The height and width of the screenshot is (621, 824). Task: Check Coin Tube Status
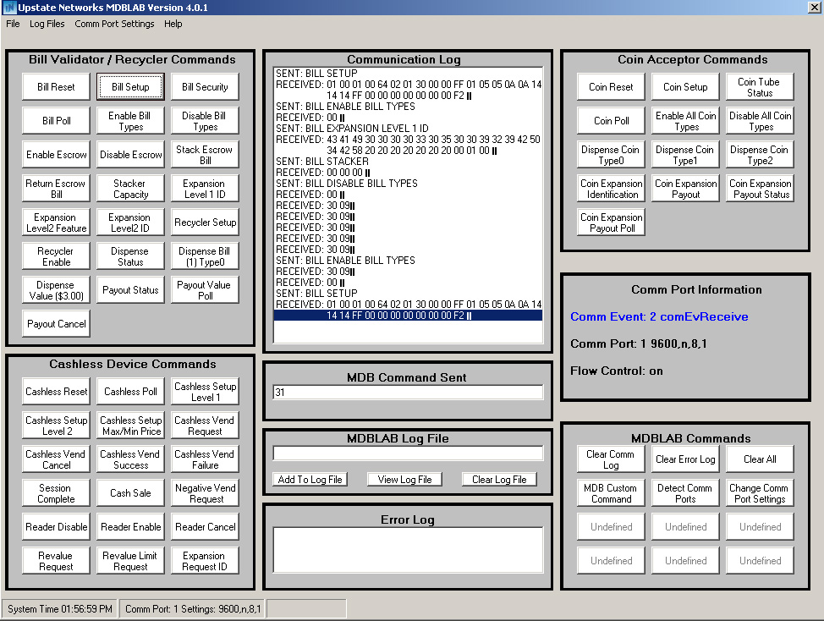pyautogui.click(x=760, y=86)
